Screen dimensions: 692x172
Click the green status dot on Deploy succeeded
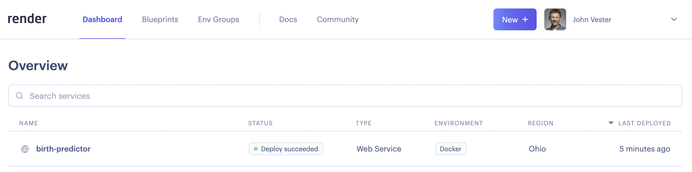pos(256,149)
